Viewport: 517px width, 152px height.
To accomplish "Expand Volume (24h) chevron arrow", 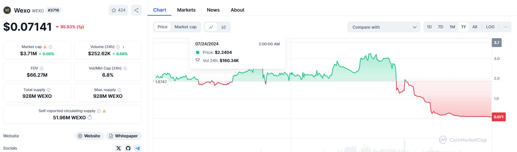I will pos(123,47).
